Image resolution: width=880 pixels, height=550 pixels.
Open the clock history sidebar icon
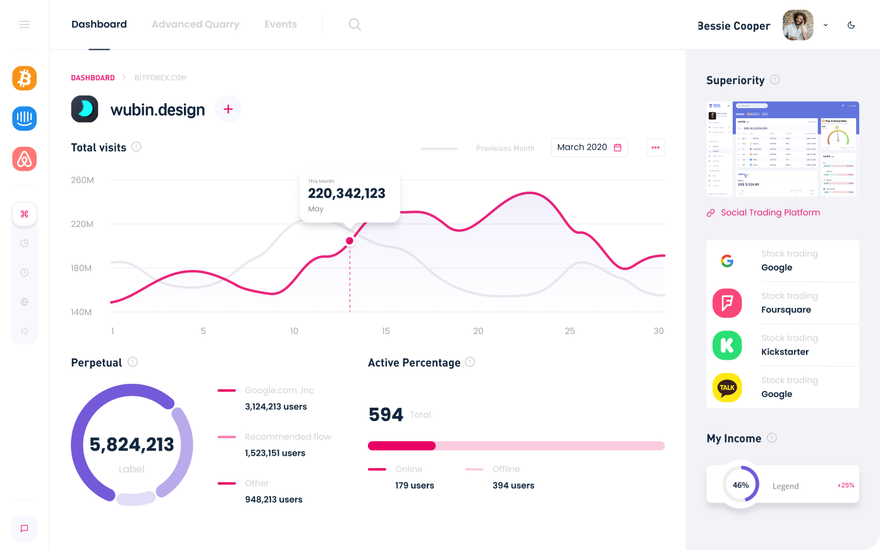coord(25,272)
